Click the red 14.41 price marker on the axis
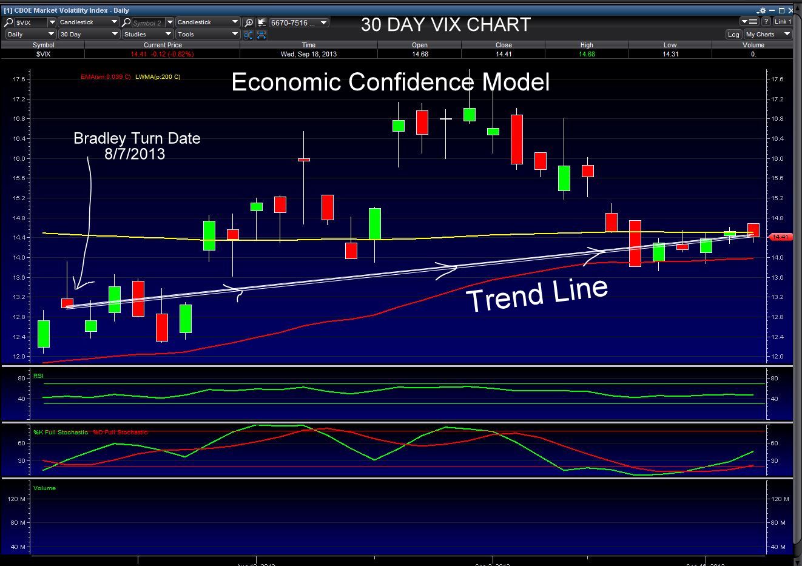 point(781,237)
